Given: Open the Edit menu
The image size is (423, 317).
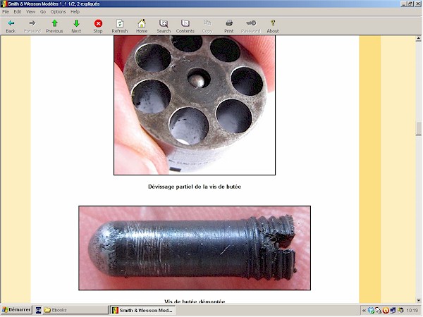Looking at the screenshot, I should (x=18, y=12).
